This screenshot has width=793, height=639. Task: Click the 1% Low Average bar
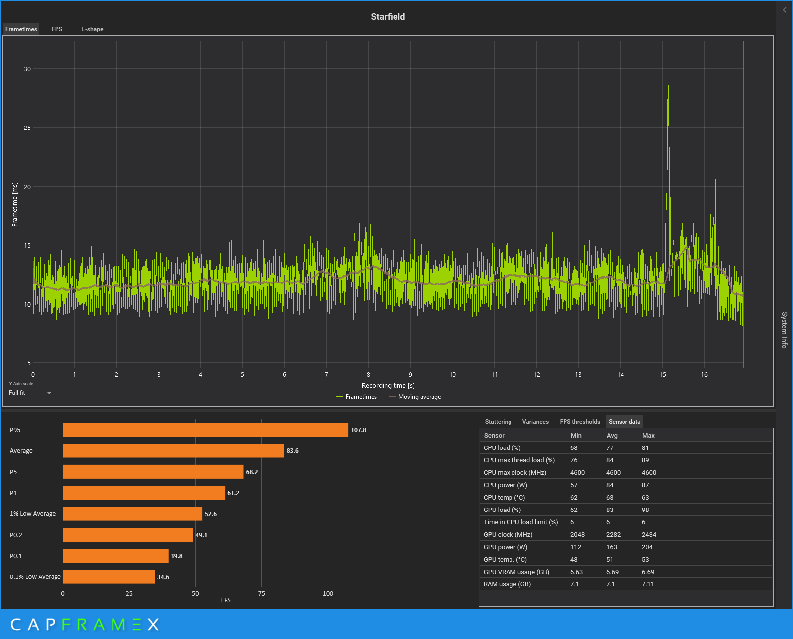coord(132,514)
